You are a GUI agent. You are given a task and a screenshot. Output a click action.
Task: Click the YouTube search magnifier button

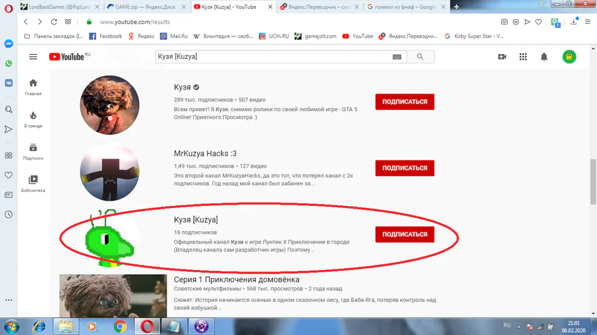(x=421, y=56)
